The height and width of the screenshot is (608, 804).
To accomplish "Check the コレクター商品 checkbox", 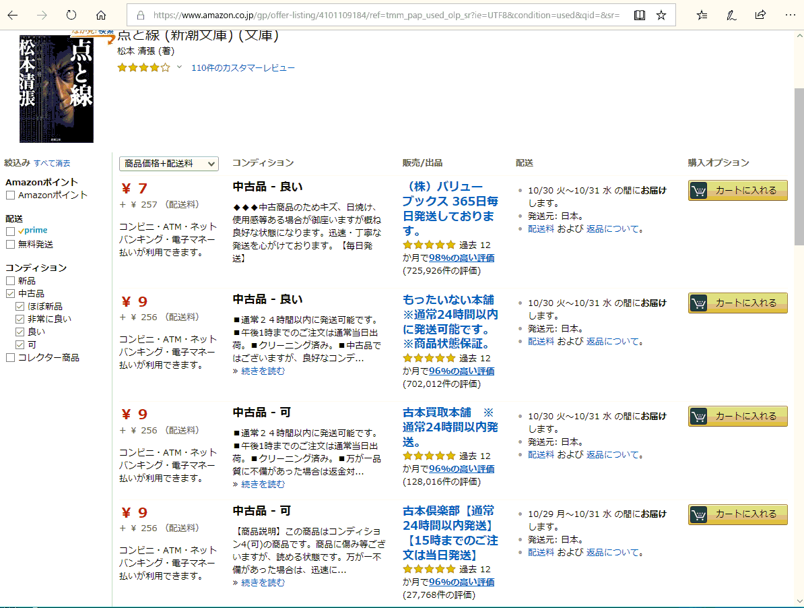I will pyautogui.click(x=10, y=358).
